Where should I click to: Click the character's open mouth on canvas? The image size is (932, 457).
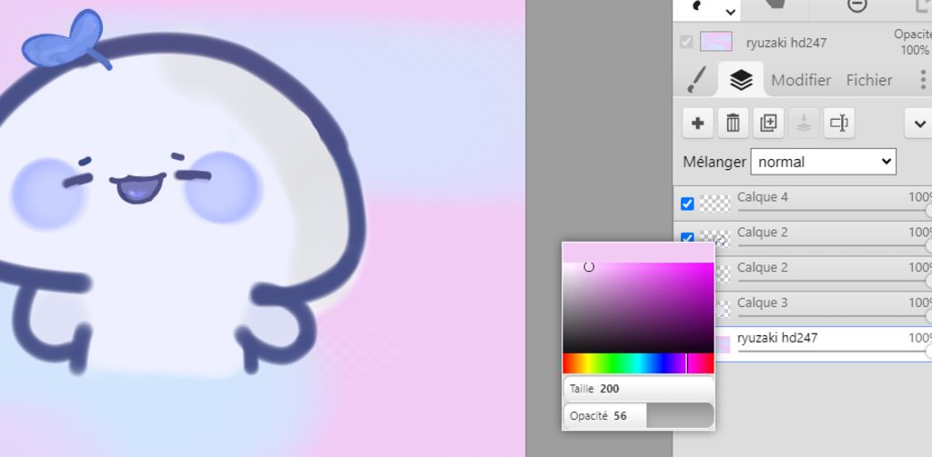coord(137,190)
